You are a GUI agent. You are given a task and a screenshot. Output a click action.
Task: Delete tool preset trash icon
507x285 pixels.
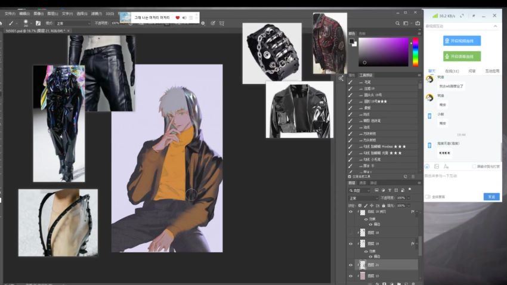[x=413, y=176]
